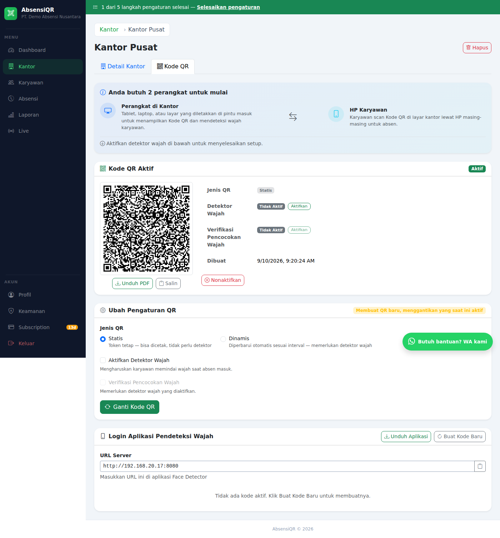The width and height of the screenshot is (500, 538).
Task: Click the Perangkat di Kantor monitor icon
Action: tap(108, 111)
